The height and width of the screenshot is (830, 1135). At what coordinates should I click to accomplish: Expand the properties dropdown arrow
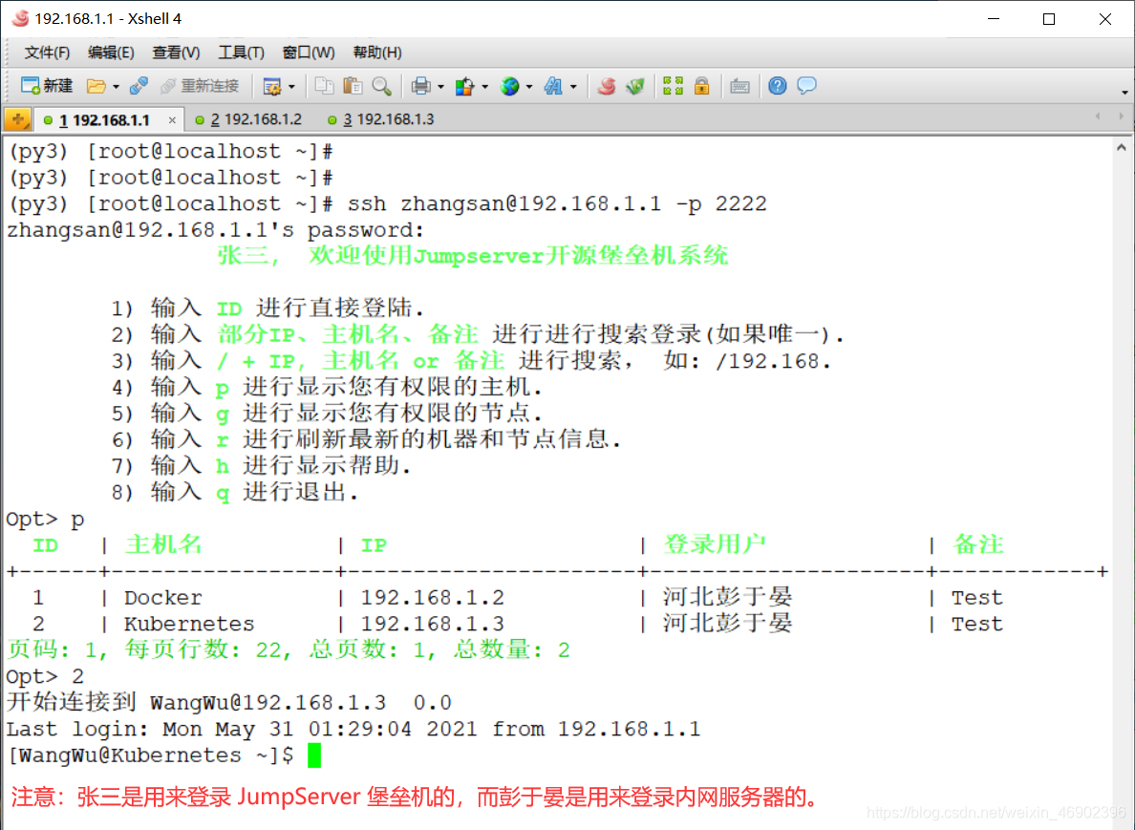(291, 87)
